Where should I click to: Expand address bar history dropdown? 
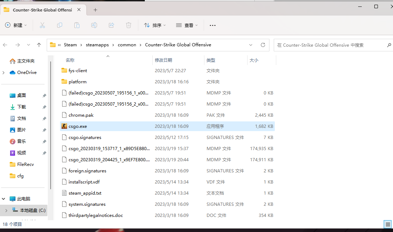pyautogui.click(x=251, y=45)
